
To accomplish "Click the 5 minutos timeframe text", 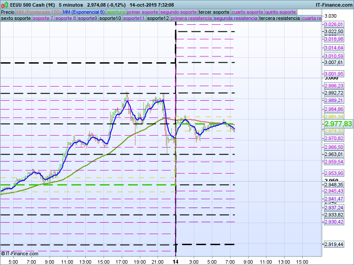I will (x=71, y=4).
